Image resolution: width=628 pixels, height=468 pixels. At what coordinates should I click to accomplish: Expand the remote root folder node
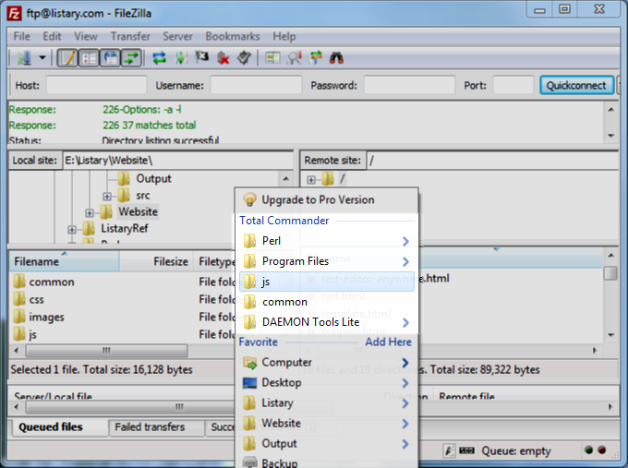(311, 180)
